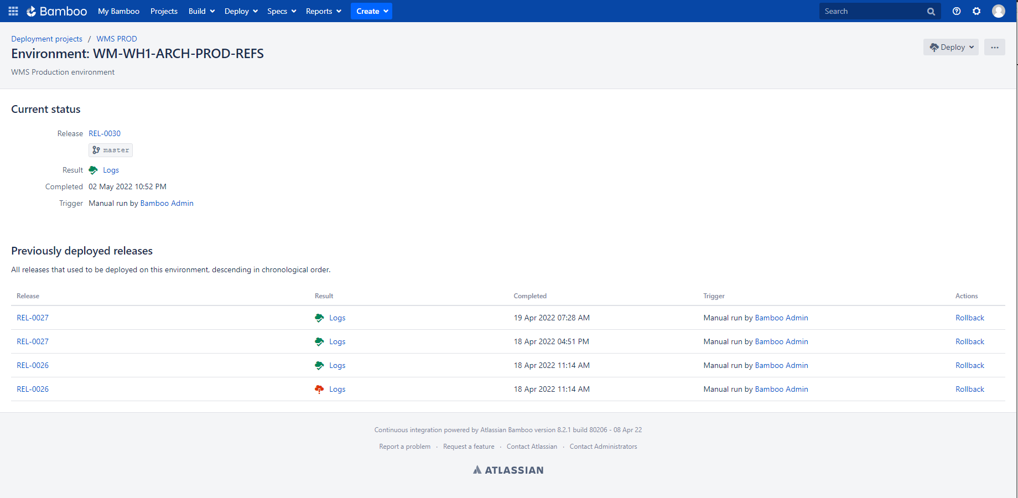Screen dimensions: 1018x498
Task: Go to My Bamboo
Action: (118, 11)
